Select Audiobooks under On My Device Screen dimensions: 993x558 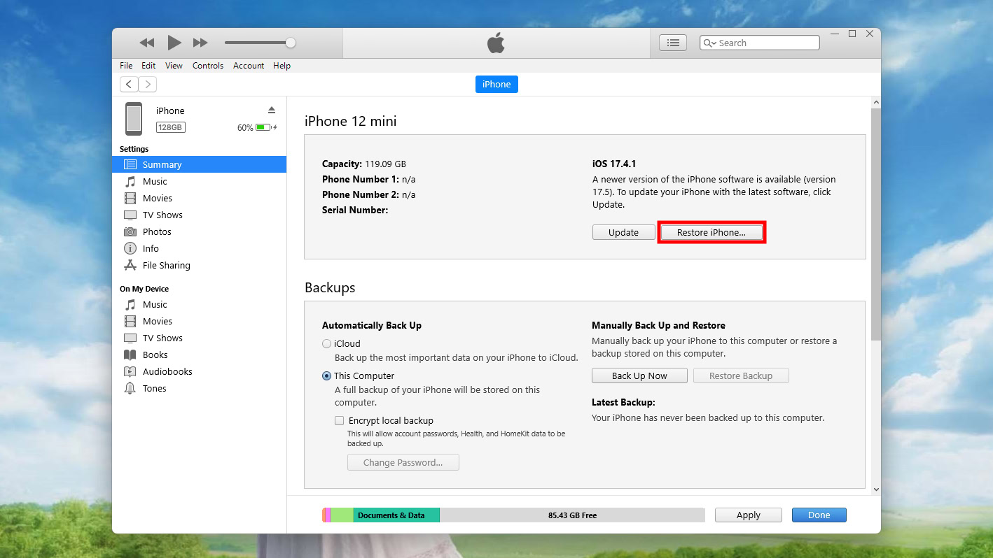coord(167,371)
